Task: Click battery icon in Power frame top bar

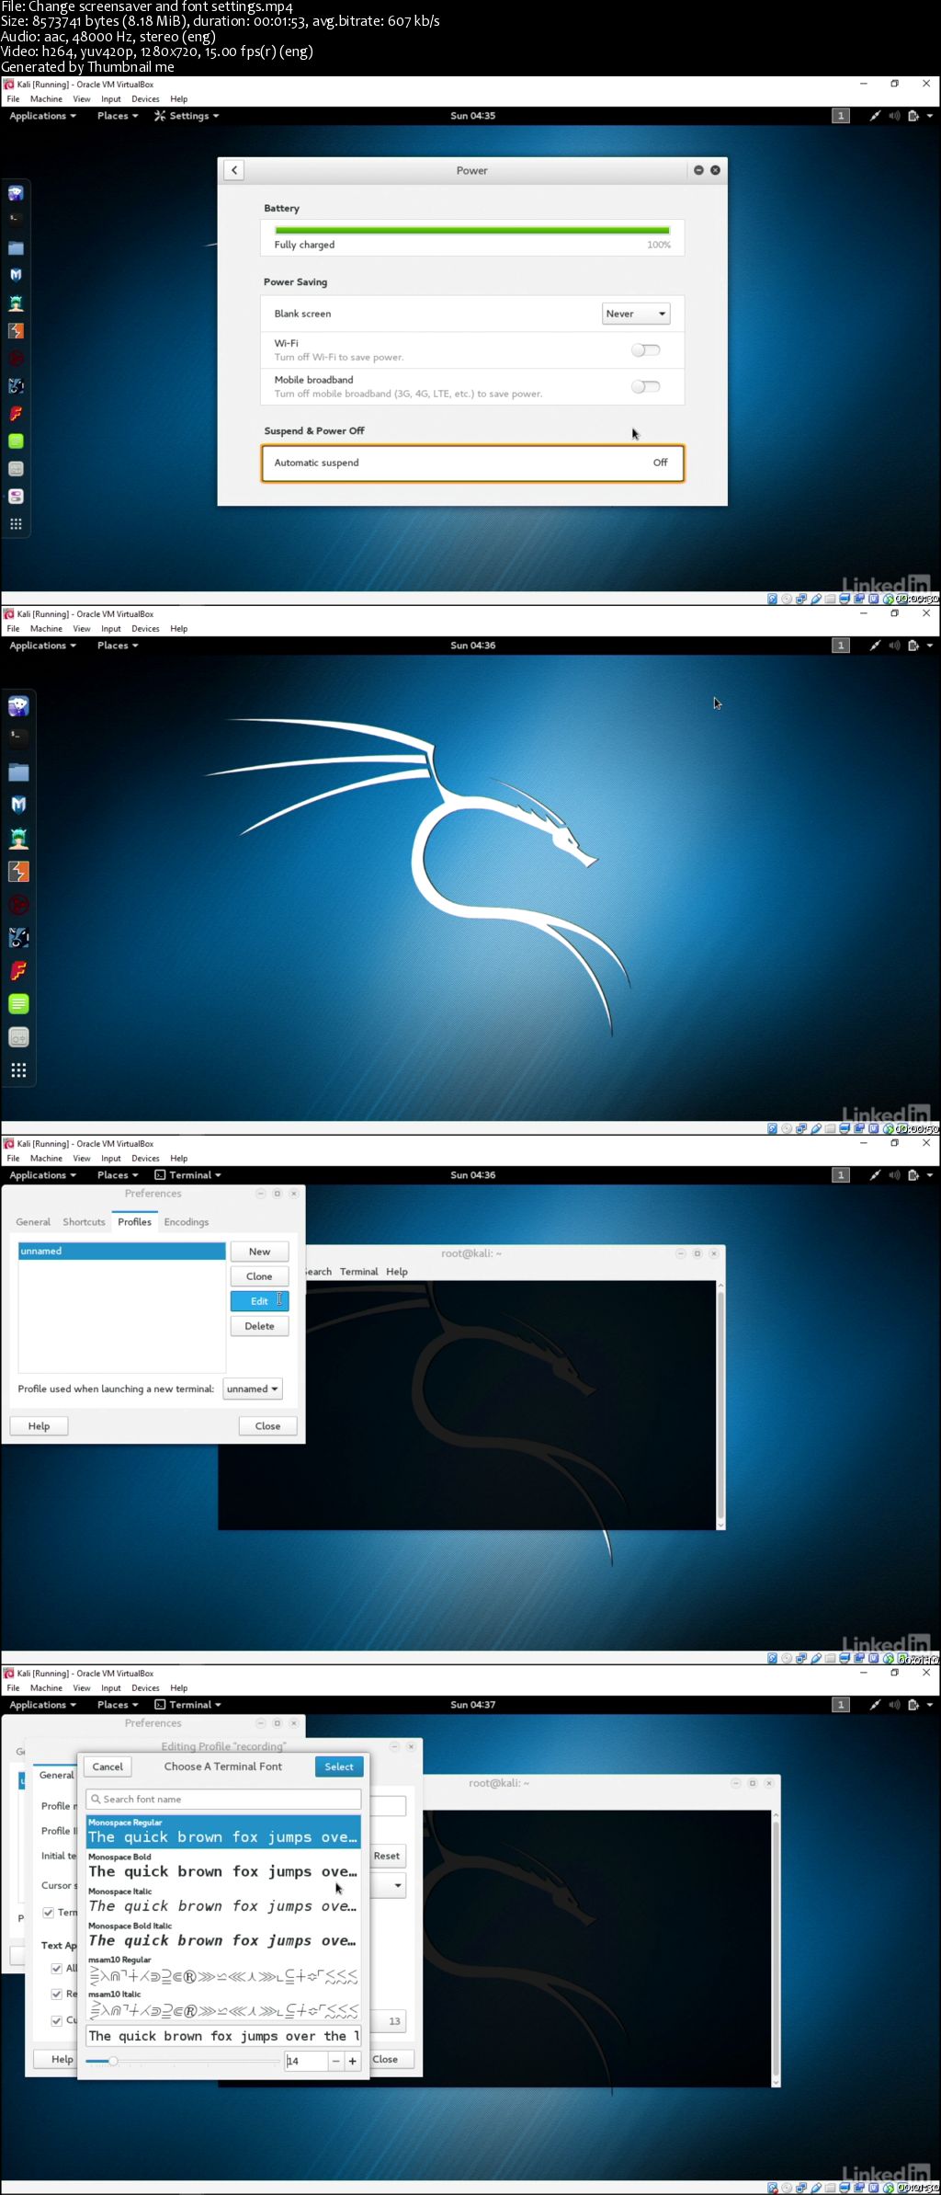Action: (x=913, y=116)
